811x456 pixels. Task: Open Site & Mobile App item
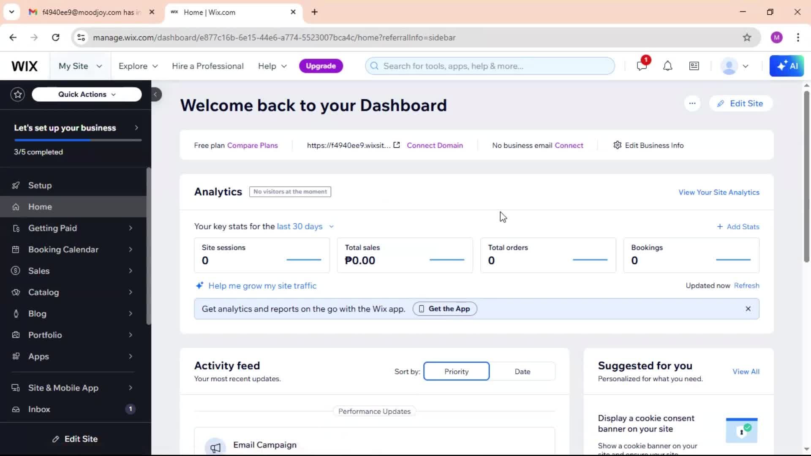click(x=73, y=388)
